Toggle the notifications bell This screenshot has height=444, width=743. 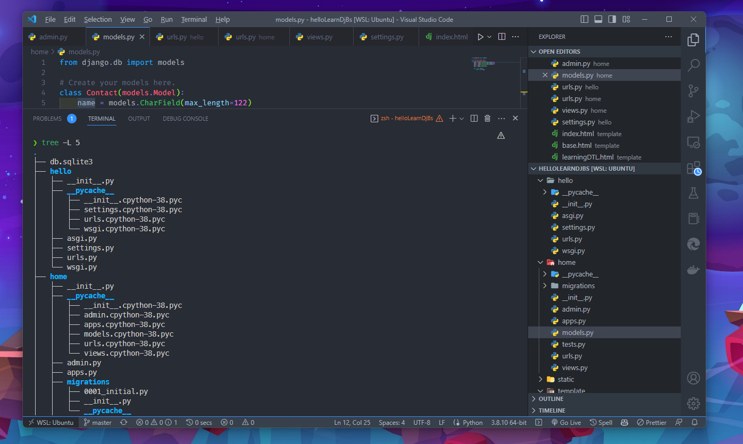coord(694,422)
